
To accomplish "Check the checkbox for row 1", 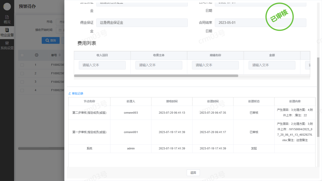I will 22,65.
